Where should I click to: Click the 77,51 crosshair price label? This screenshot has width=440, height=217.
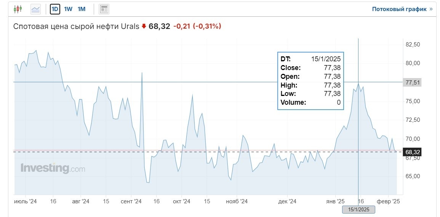point(412,83)
